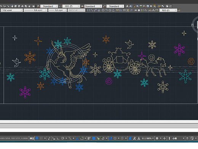Click the 模型 model space button
Viewport: 198px width, 149px height.
coord(32,138)
